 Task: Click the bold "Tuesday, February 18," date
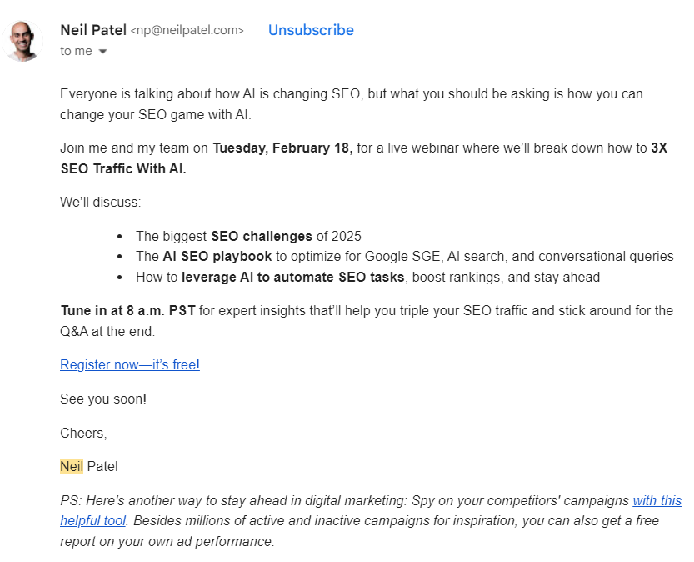tap(282, 148)
